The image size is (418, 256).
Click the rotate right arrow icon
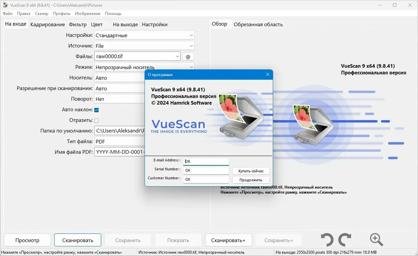pos(345,240)
